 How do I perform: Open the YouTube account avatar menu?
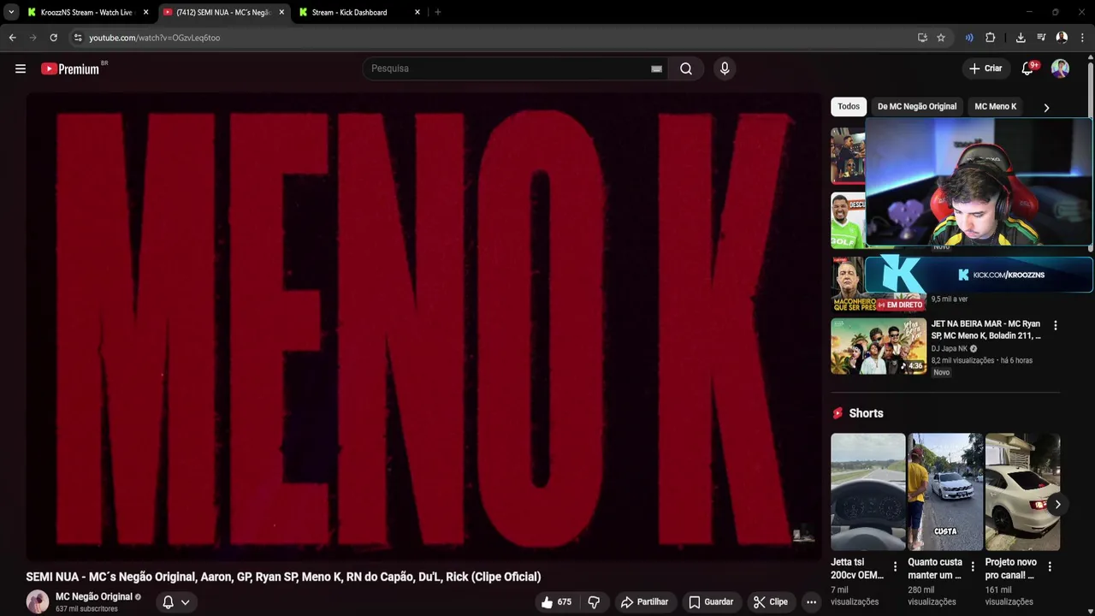tap(1060, 68)
